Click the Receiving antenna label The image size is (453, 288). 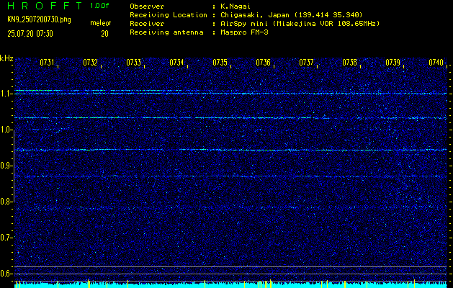coord(166,32)
